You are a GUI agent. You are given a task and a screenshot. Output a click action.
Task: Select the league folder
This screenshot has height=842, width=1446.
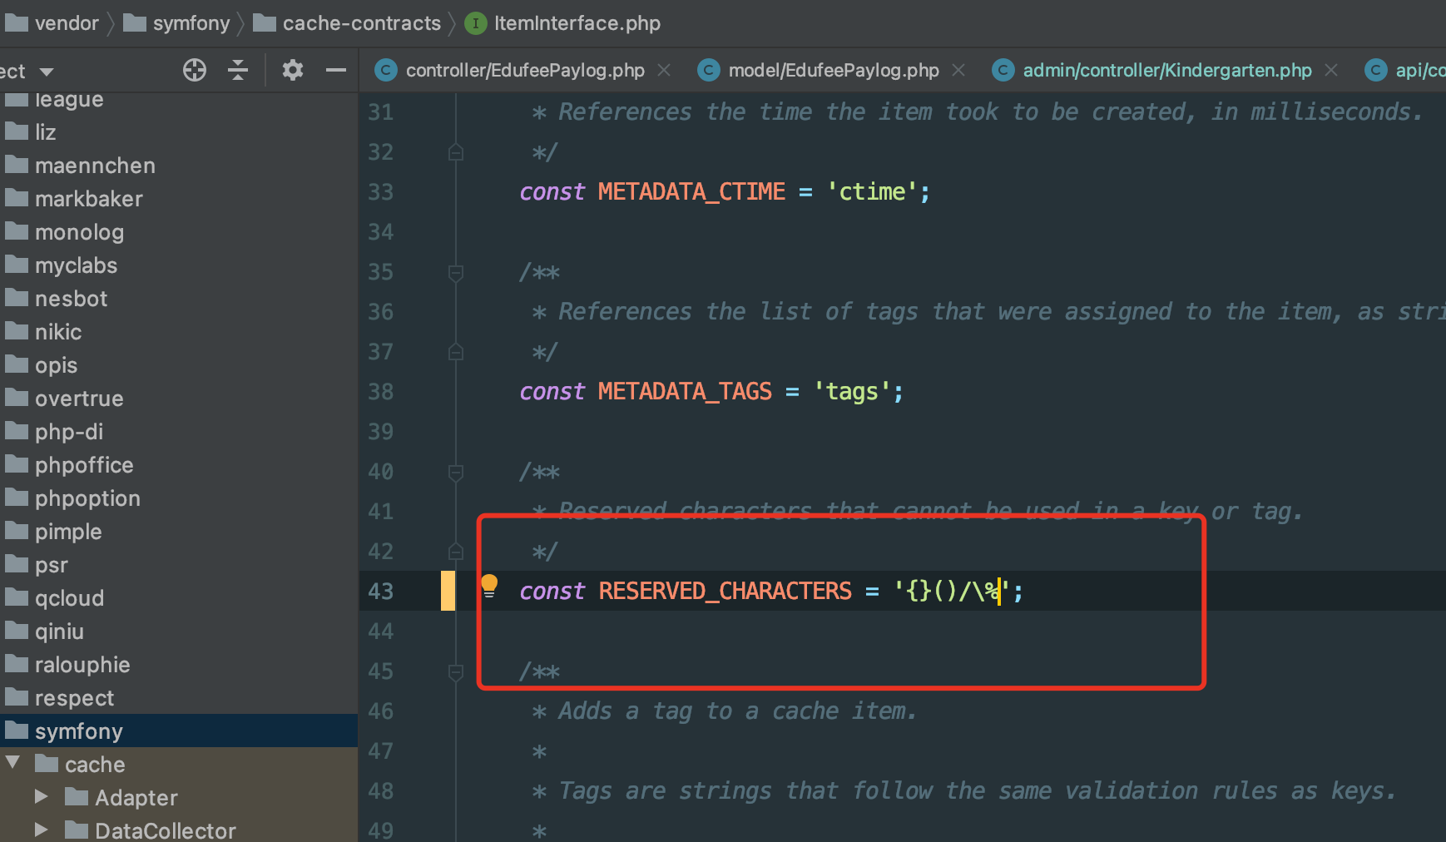tap(179, 99)
